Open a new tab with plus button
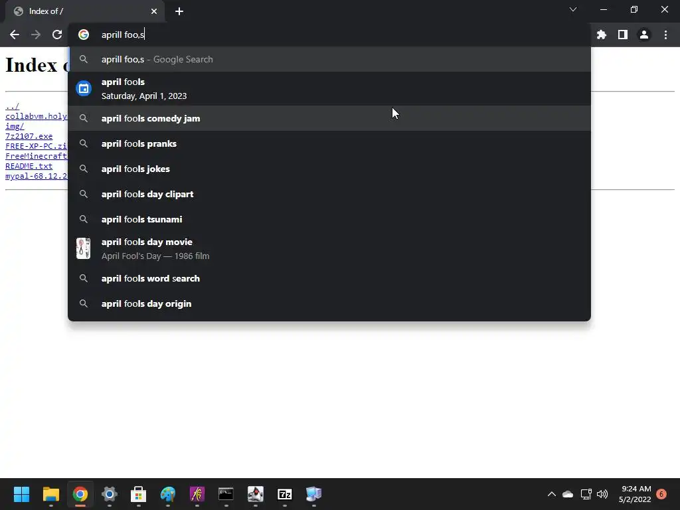 [x=179, y=11]
